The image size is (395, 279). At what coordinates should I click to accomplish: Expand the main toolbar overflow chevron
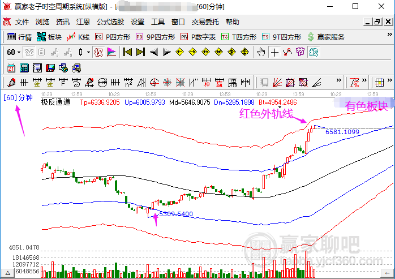(x=390, y=35)
